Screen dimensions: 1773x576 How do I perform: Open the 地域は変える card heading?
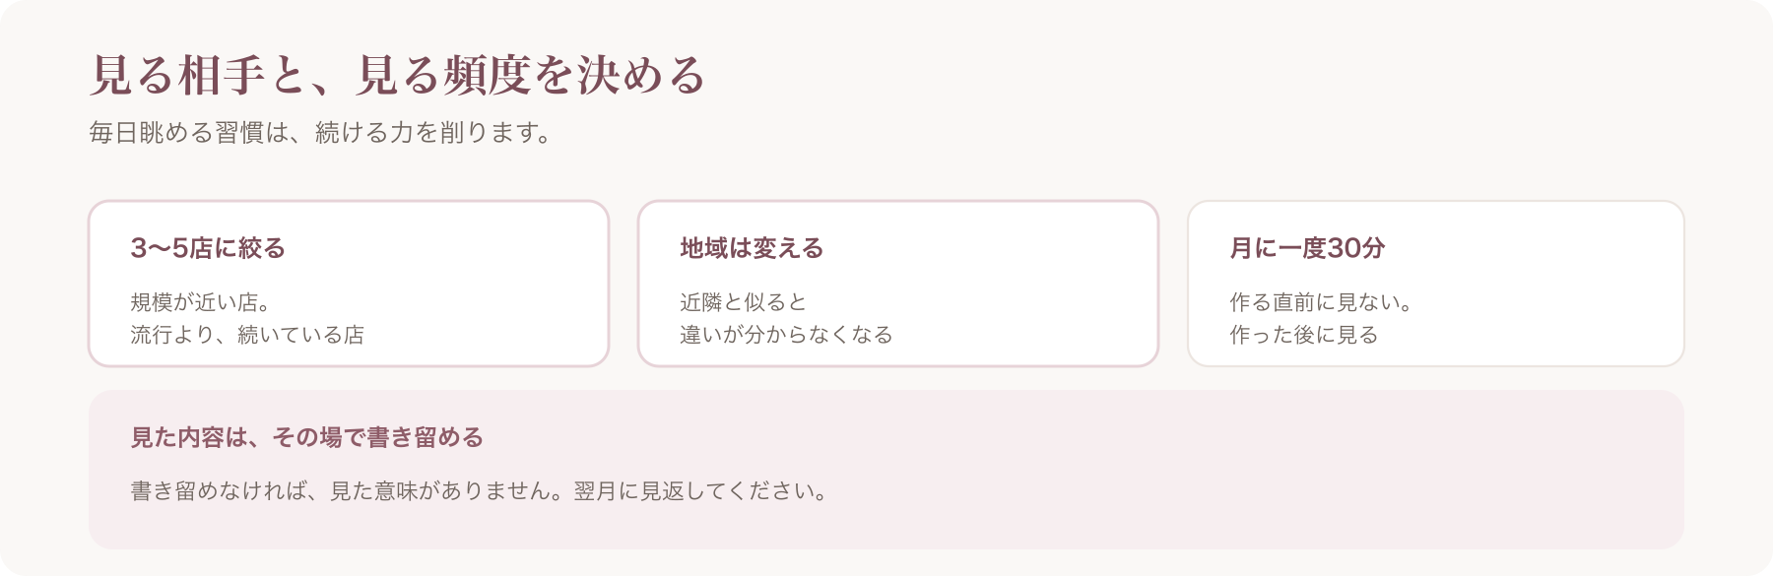[x=752, y=248]
